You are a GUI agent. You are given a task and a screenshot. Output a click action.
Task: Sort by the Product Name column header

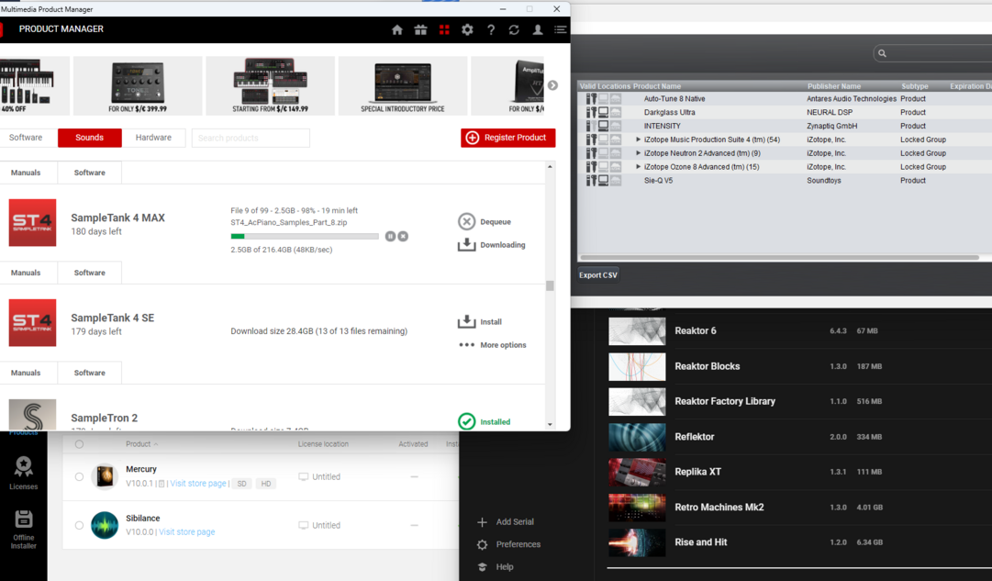pos(657,86)
